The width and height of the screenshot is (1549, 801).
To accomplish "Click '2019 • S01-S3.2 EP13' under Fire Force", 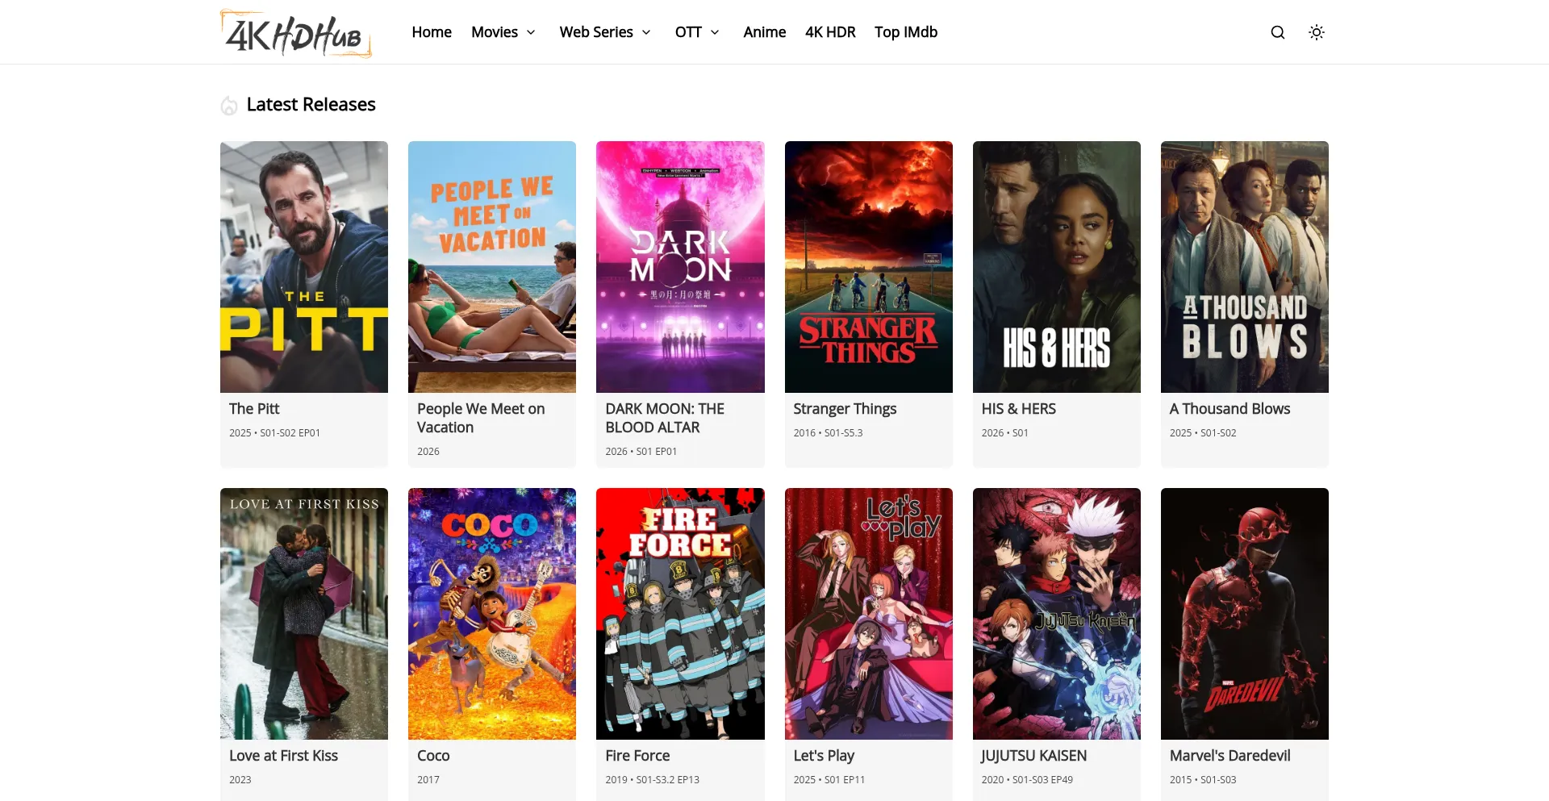I will click(x=652, y=780).
